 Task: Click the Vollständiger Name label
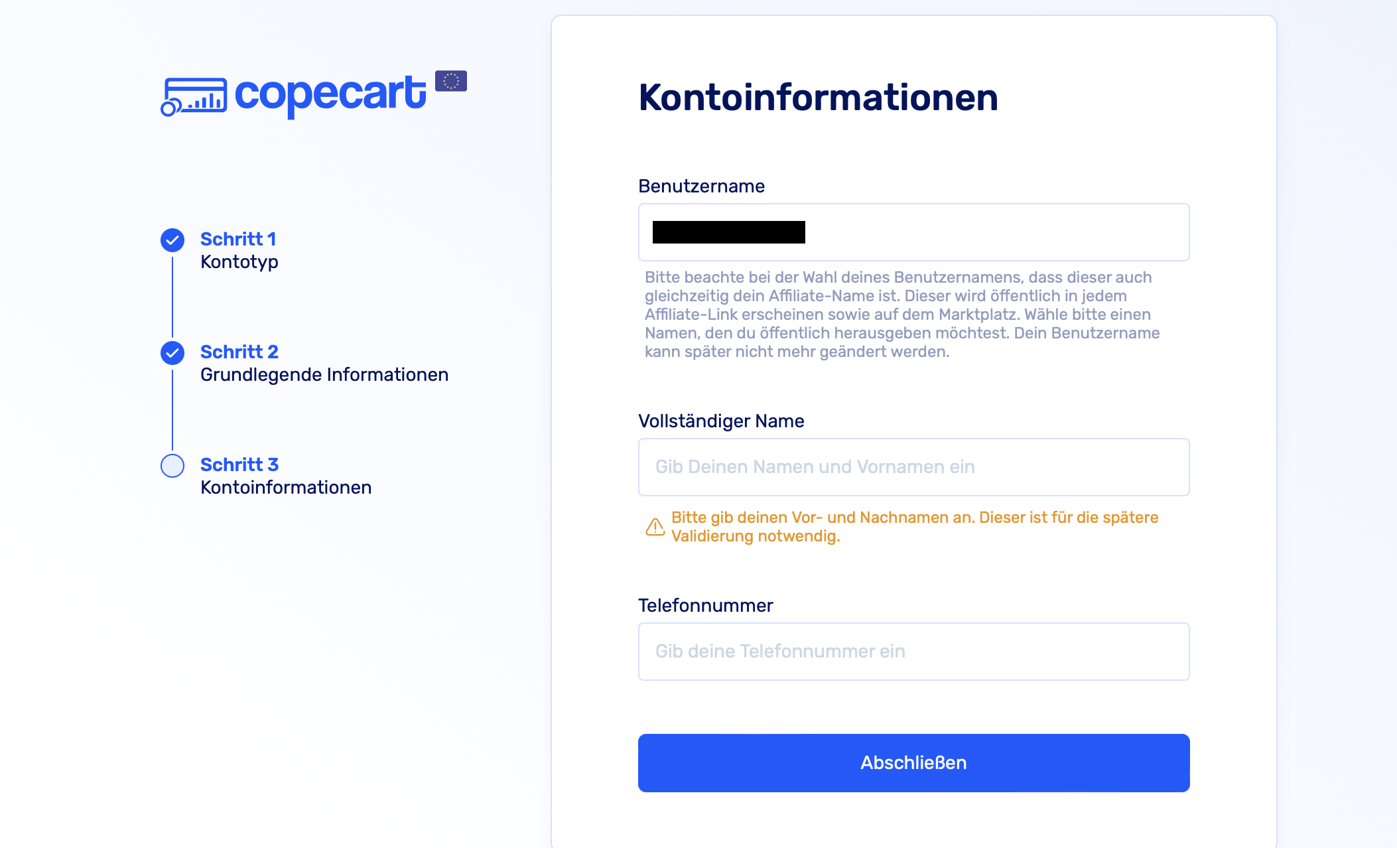coord(721,421)
